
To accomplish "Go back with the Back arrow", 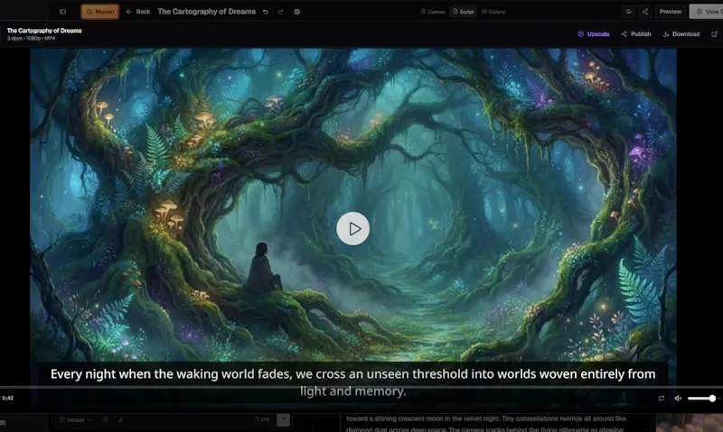I will [x=138, y=12].
